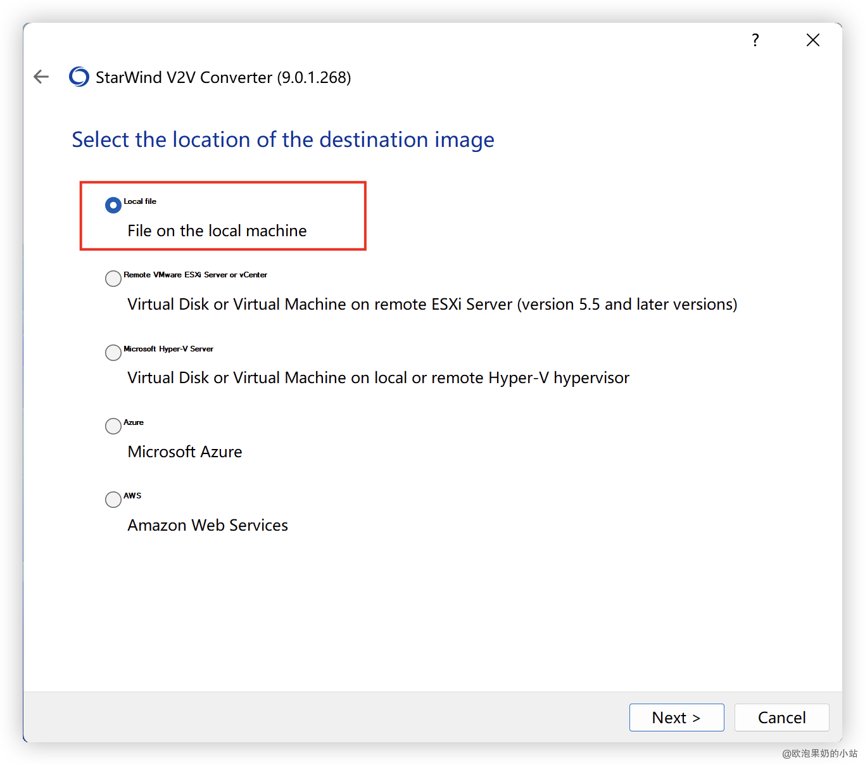This screenshot has width=865, height=765.
Task: Close the V2V Converter window
Action: [813, 41]
